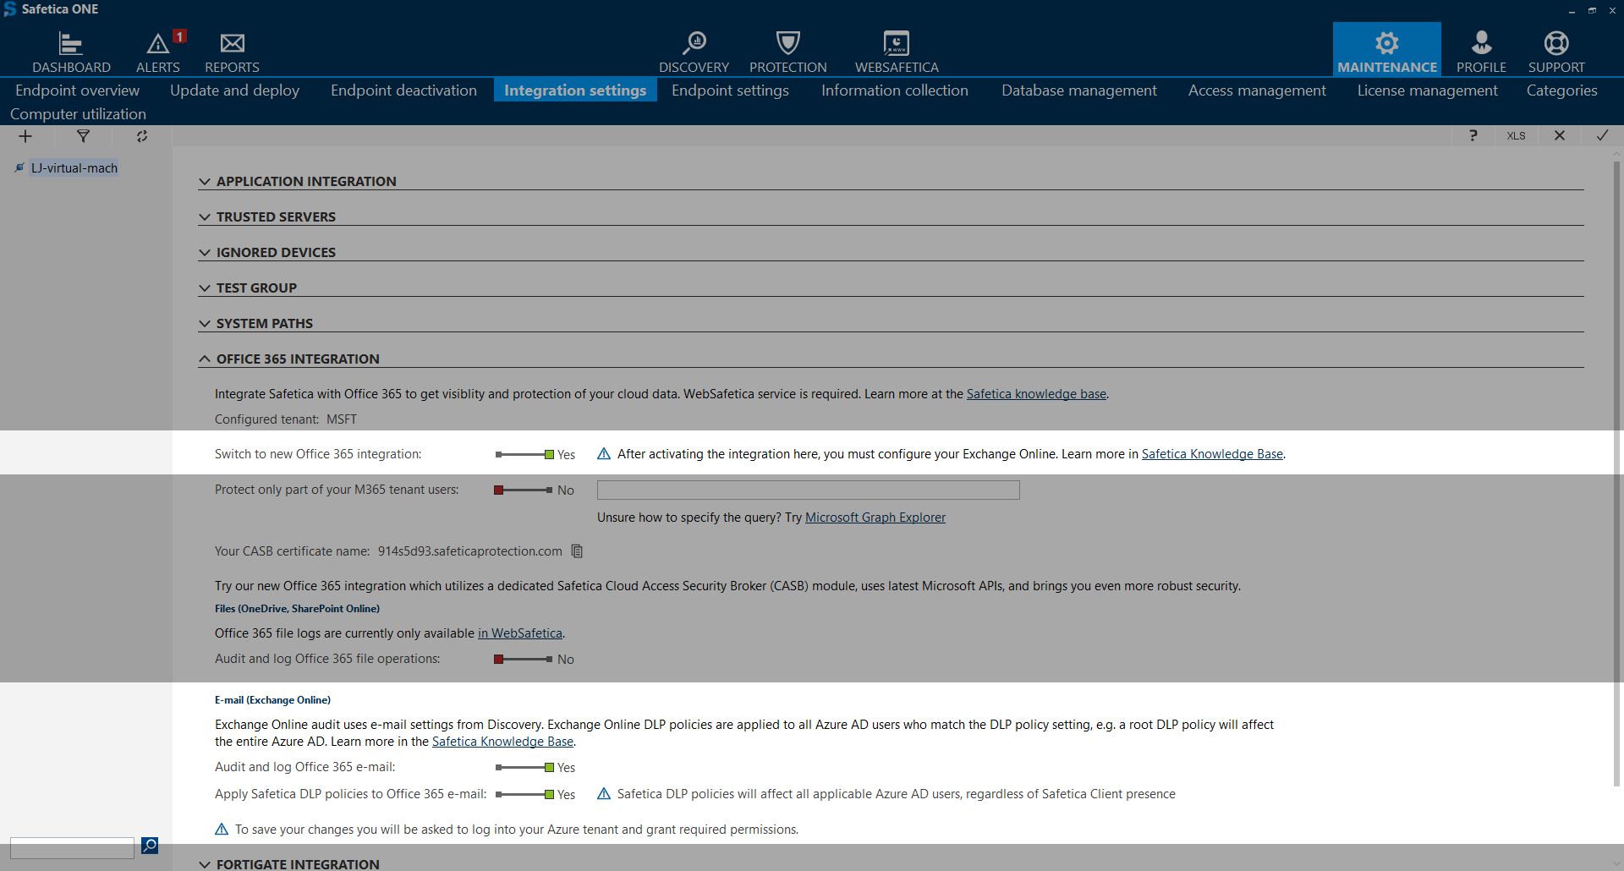The image size is (1624, 871).
Task: Open the Database management tab
Action: pyautogui.click(x=1078, y=90)
